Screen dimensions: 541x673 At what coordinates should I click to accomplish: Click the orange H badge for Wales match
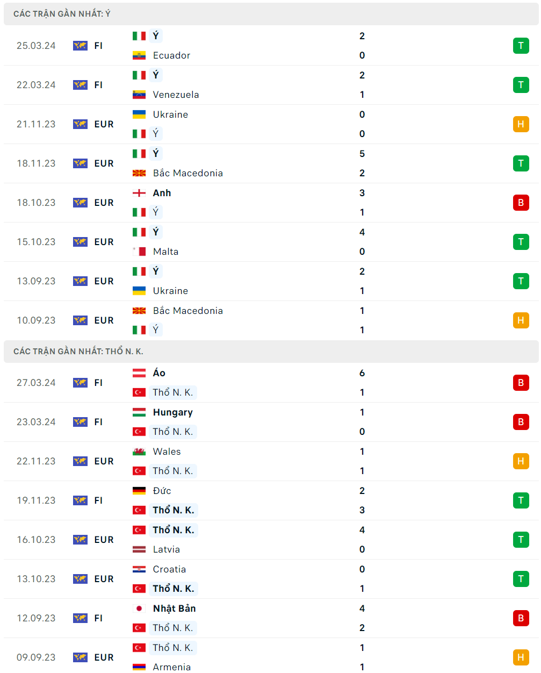[x=521, y=461]
